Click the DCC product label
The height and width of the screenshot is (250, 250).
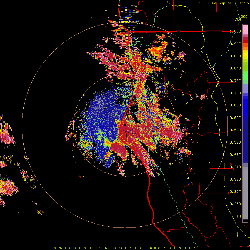tap(244, 17)
